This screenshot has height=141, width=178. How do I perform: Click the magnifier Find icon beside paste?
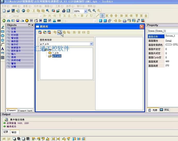click(47, 11)
